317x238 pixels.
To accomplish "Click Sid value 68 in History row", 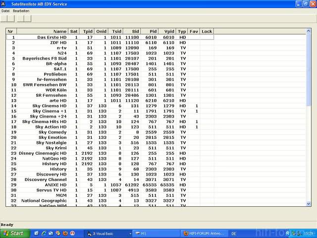I will 136,169.
